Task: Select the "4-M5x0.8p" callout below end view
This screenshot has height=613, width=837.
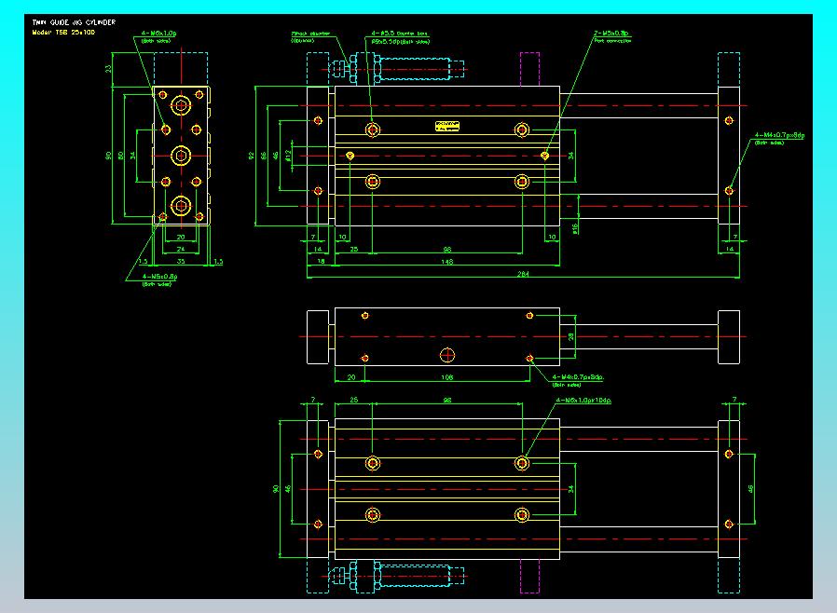Action: (x=159, y=277)
